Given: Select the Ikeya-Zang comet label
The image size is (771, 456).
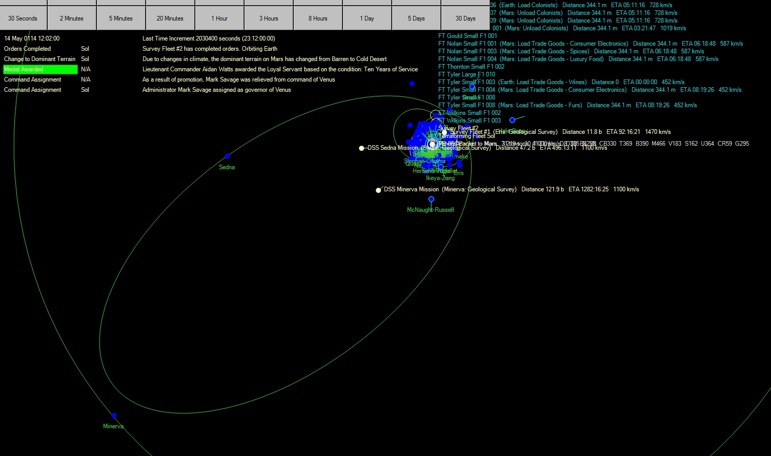Looking at the screenshot, I should click(x=440, y=179).
